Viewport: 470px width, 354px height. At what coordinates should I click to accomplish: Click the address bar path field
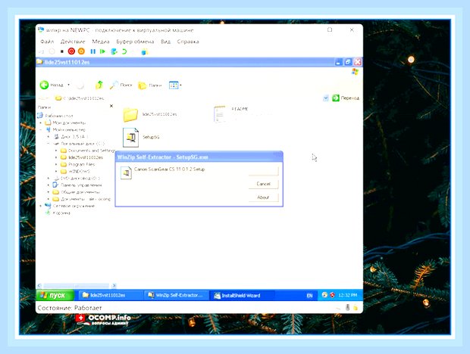coord(187,98)
